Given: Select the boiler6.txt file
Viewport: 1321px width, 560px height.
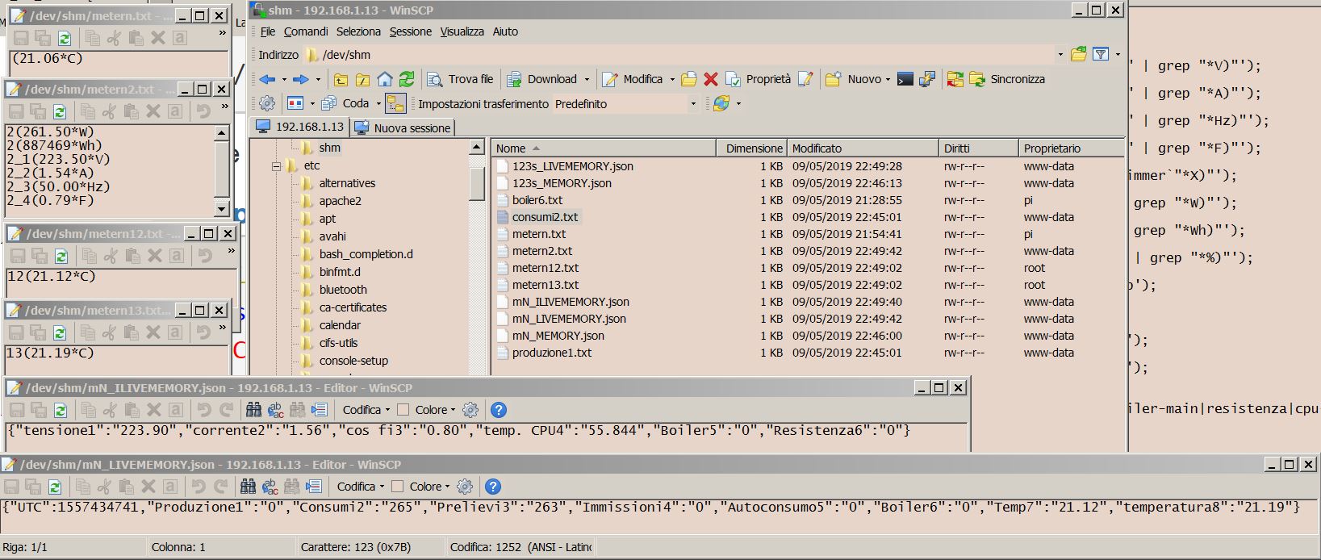Looking at the screenshot, I should click(537, 200).
